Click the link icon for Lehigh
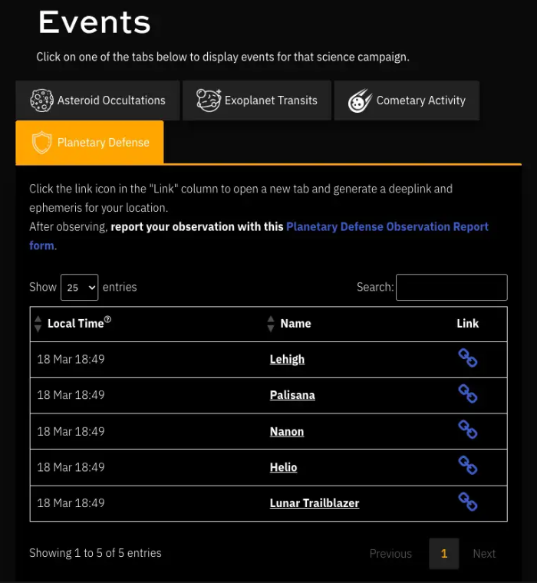Viewport: 537px width, 583px height. [x=467, y=358]
